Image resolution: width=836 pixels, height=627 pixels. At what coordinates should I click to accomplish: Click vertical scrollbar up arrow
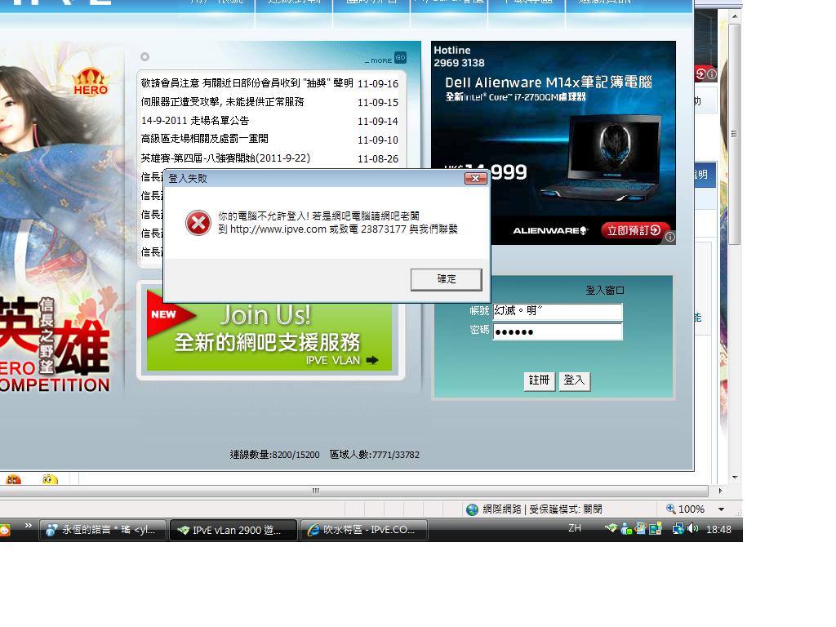(x=736, y=16)
